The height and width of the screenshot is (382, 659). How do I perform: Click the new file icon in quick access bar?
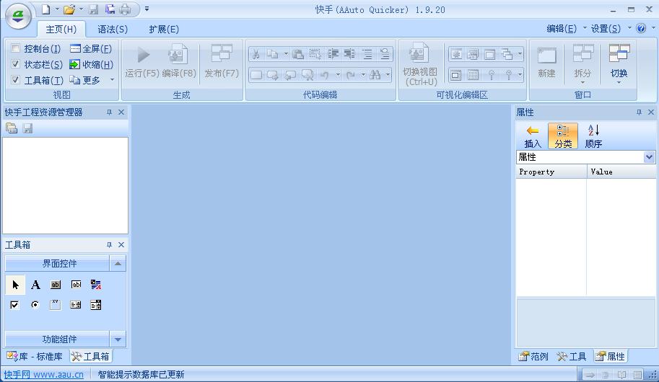[45, 9]
